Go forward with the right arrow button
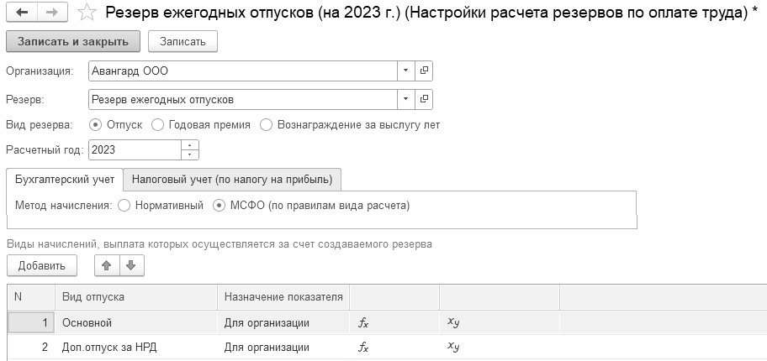767x361 pixels. click(52, 13)
